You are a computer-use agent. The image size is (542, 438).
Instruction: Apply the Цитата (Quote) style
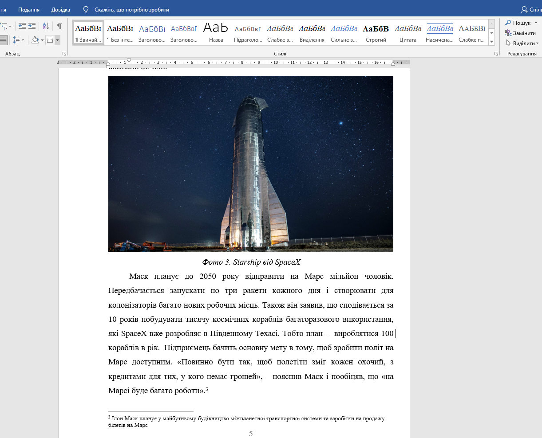pyautogui.click(x=407, y=32)
